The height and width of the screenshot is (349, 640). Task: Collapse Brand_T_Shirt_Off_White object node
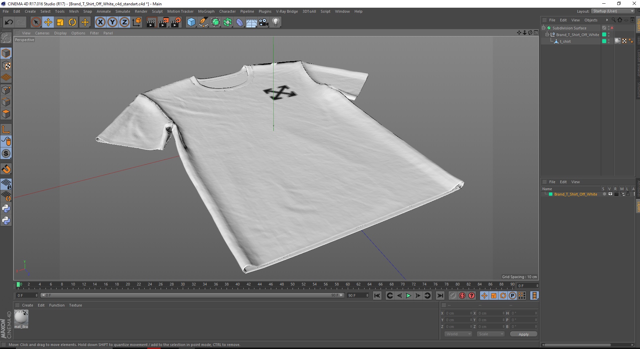tap(547, 35)
